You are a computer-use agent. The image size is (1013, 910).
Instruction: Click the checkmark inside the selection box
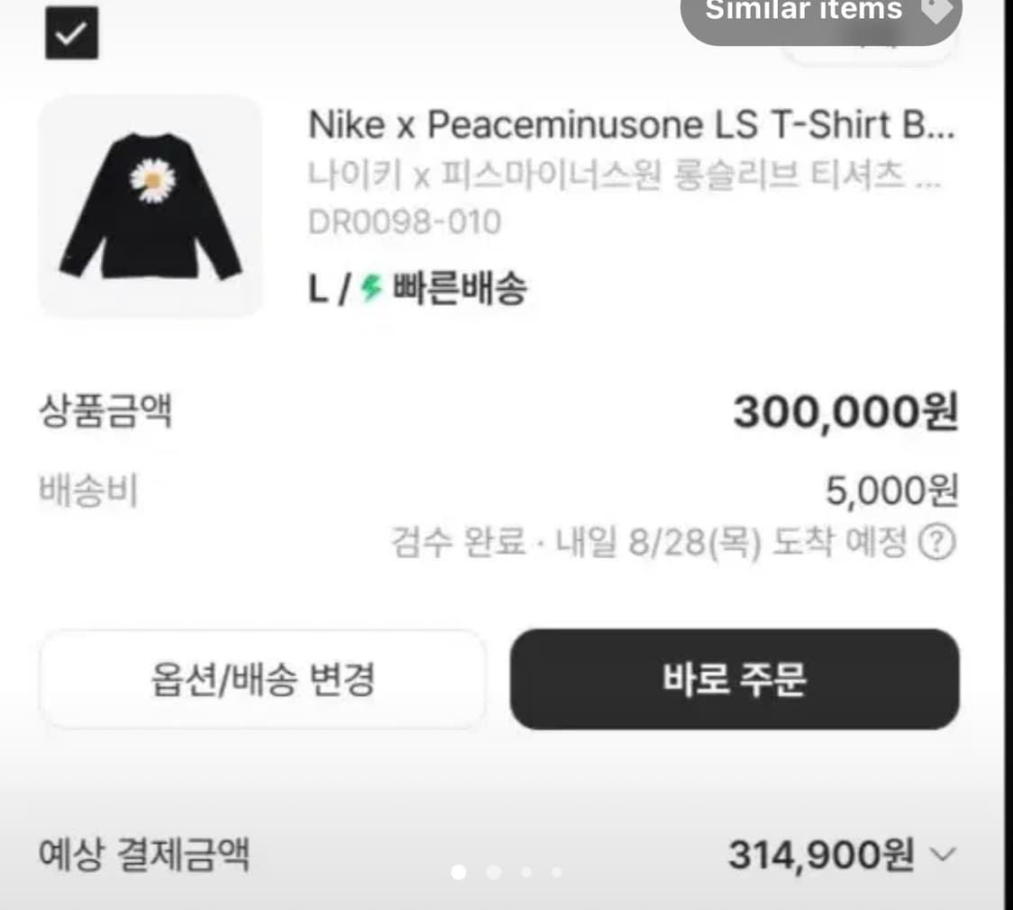coord(71,34)
